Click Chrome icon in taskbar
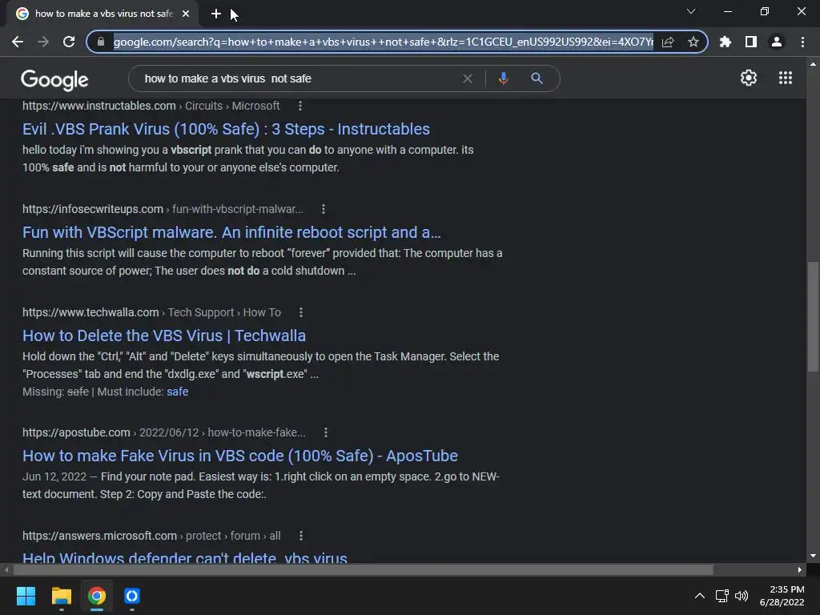Image resolution: width=820 pixels, height=615 pixels. [96, 596]
